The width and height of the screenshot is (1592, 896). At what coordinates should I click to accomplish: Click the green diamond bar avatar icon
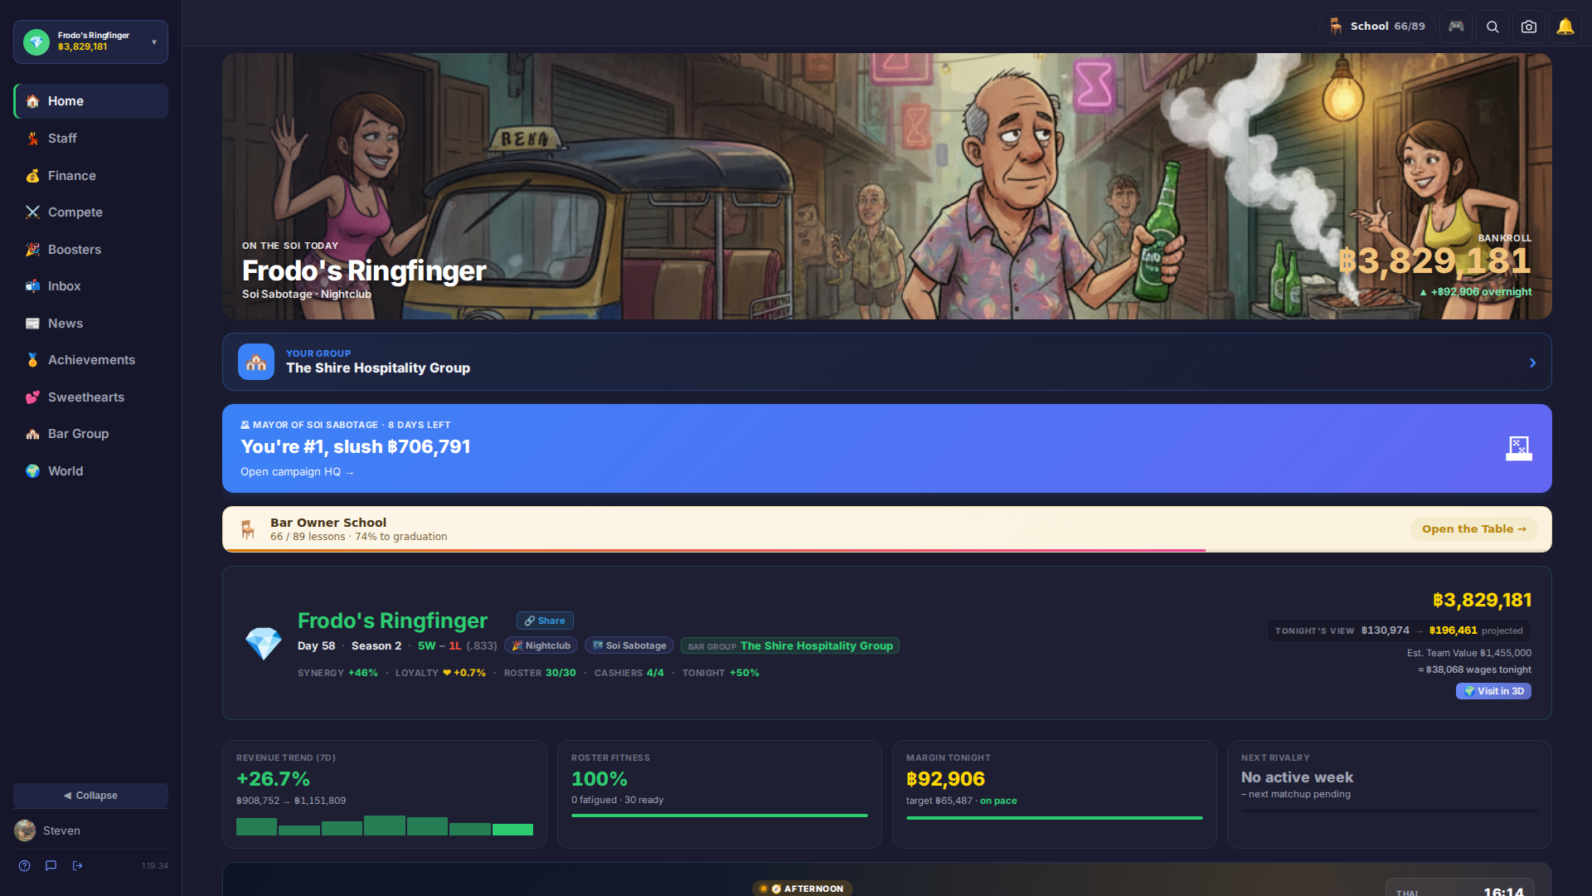pos(36,42)
